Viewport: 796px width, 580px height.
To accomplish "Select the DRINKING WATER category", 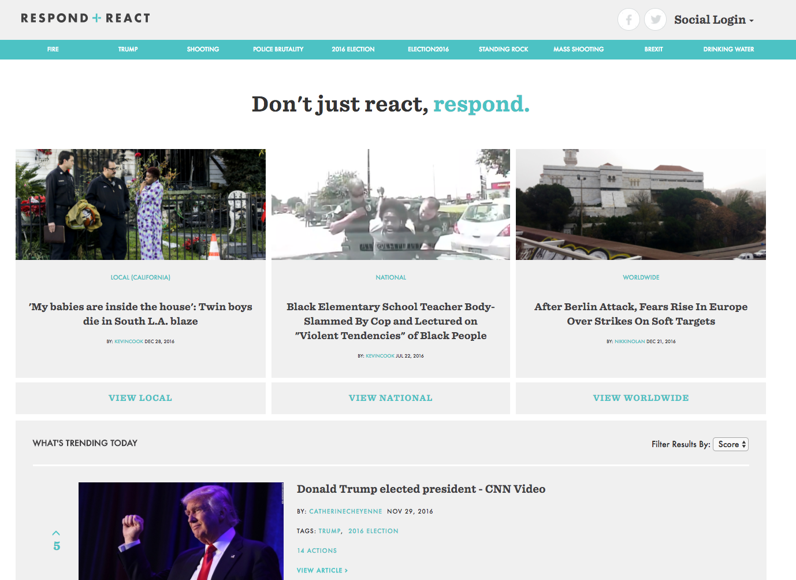I will point(728,49).
